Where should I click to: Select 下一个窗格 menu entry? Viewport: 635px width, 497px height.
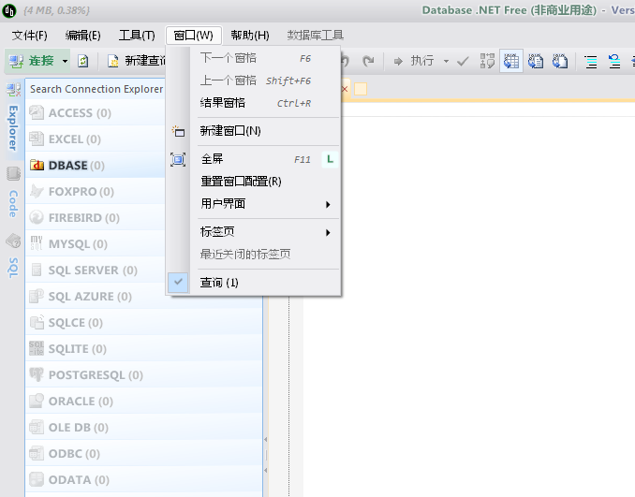255,58
